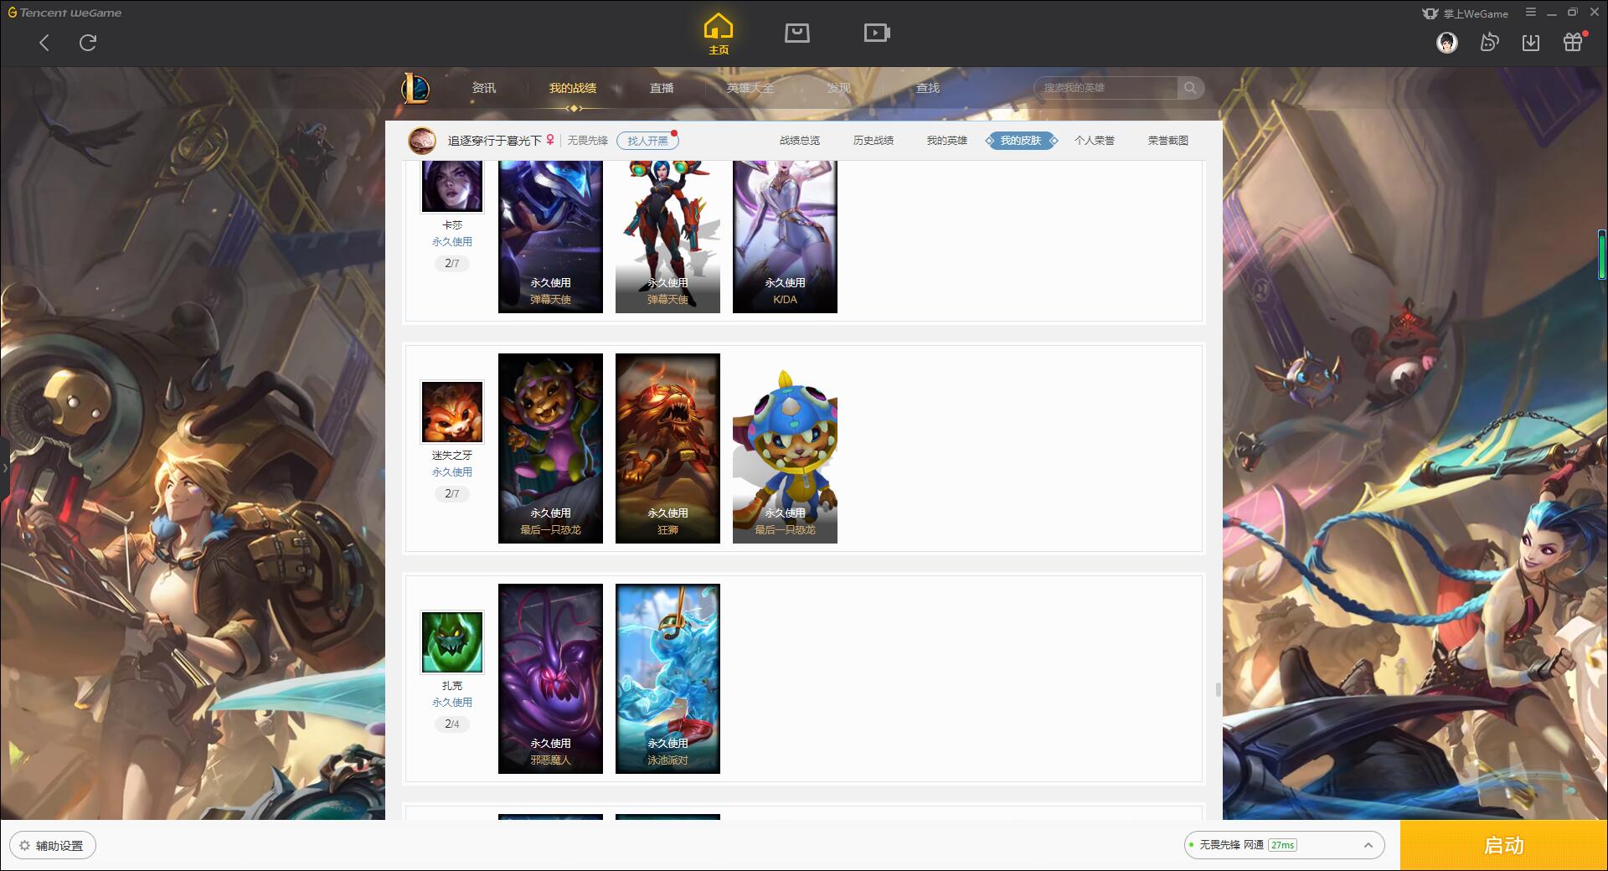Launch the game with 启动 button
The image size is (1608, 871).
tap(1504, 846)
